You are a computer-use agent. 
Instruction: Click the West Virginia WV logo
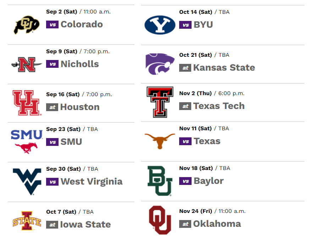click(27, 182)
